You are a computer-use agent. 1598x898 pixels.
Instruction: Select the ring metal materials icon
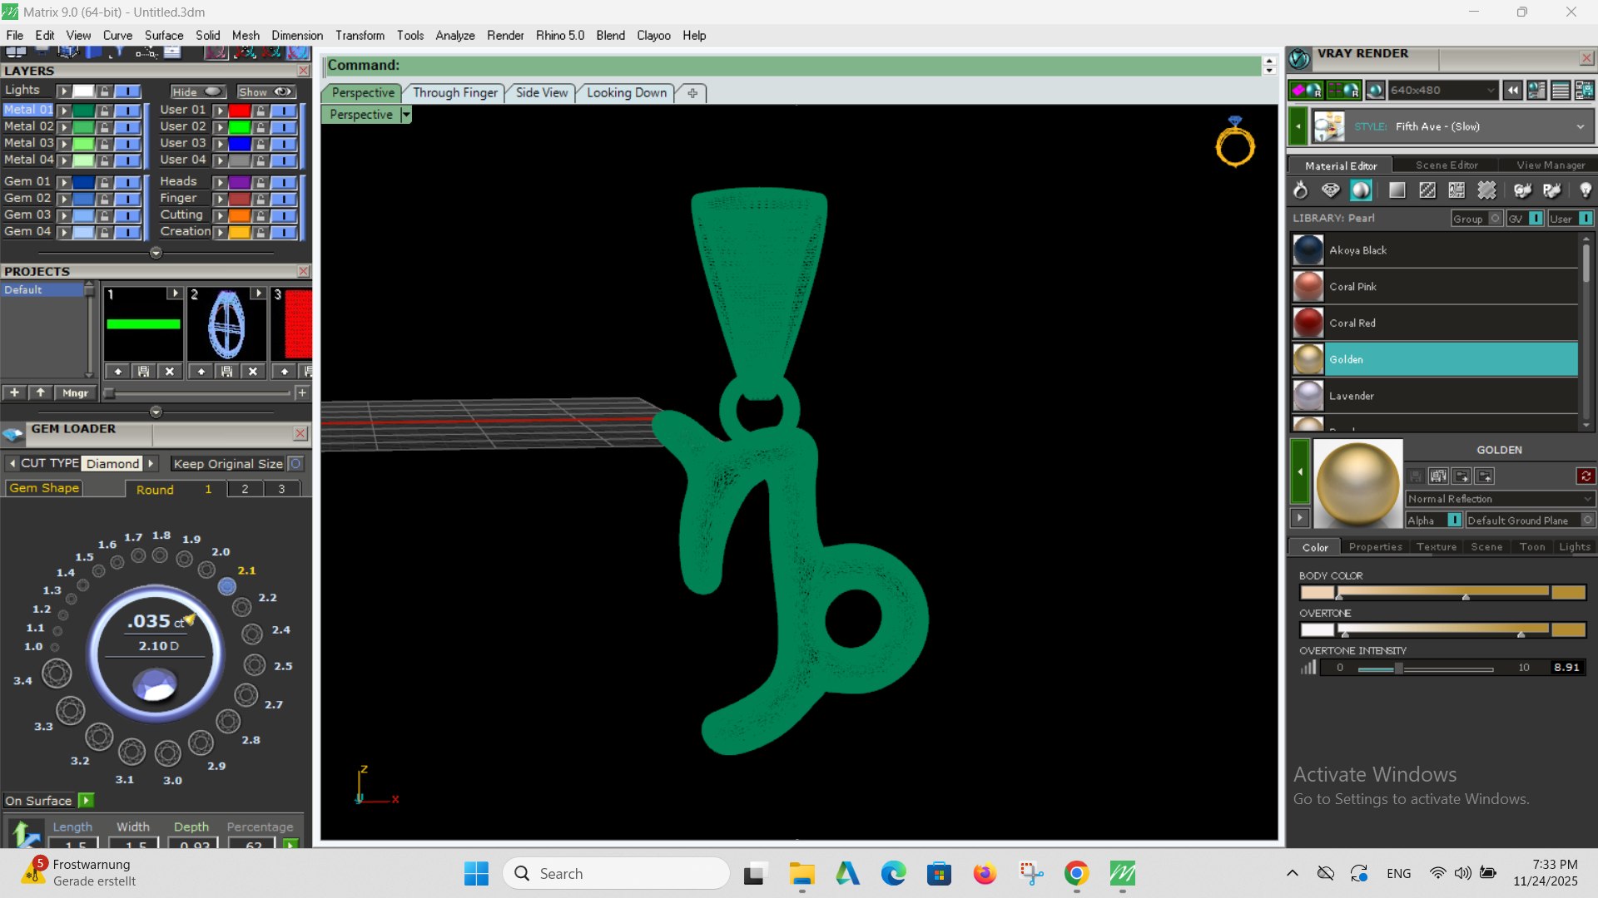coord(1300,190)
